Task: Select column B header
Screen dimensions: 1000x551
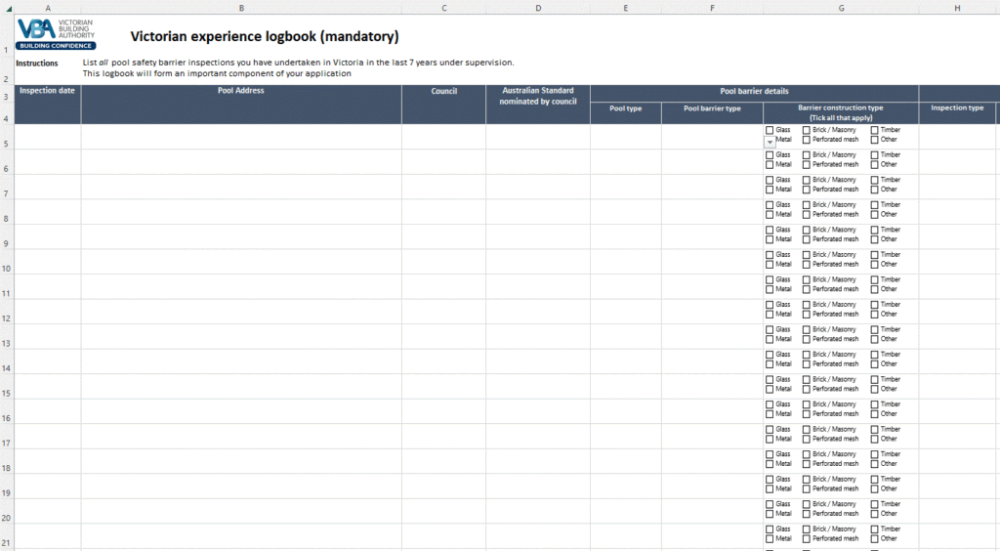Action: pos(241,8)
